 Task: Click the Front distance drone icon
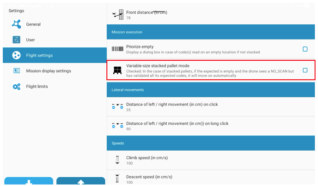117,14
